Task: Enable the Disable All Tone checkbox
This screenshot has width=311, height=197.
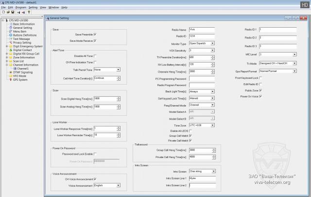Action: pos(95,56)
